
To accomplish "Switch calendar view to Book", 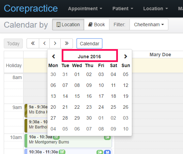I will click(x=97, y=25).
